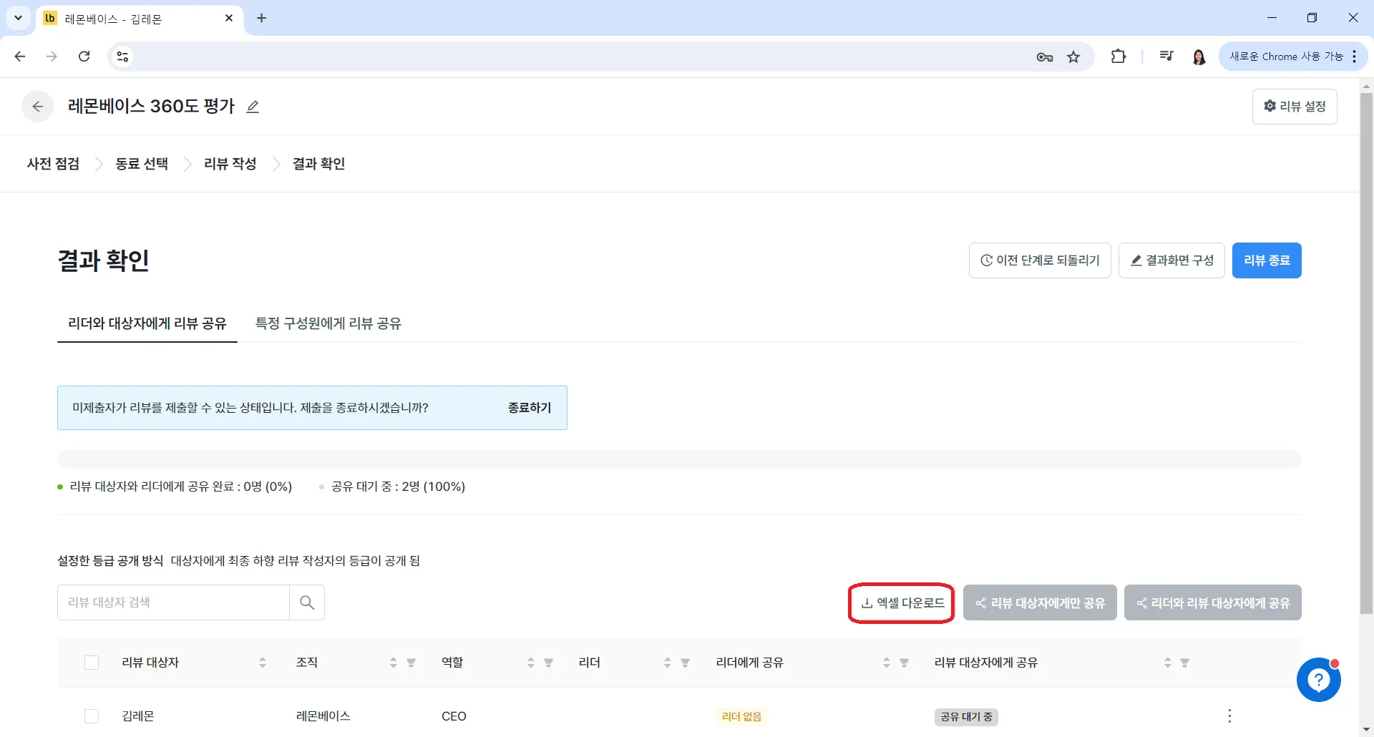This screenshot has height=737, width=1374.
Task: Click the back arrow beside the review title
Action: point(38,107)
